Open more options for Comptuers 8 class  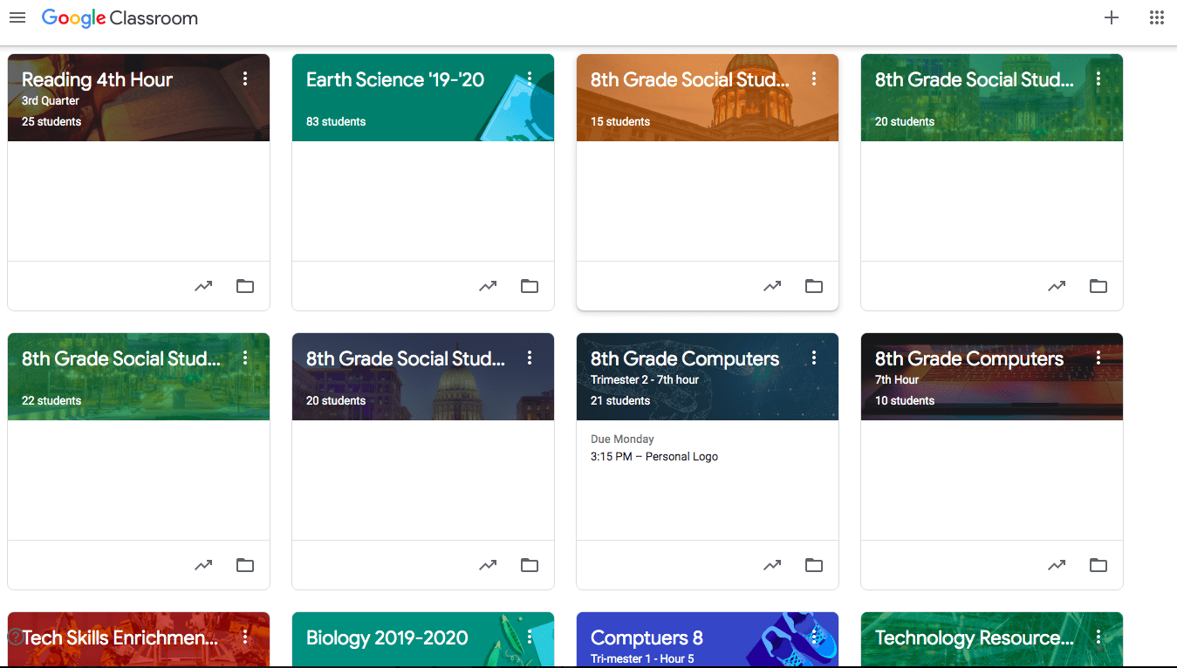pos(814,637)
